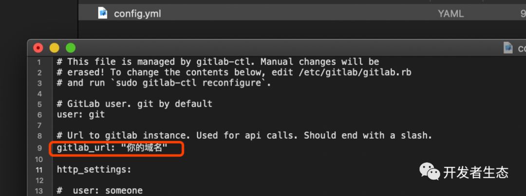This screenshot has height=196, width=526.
Task: Click line number 1 in the gutter
Action: (x=39, y=62)
